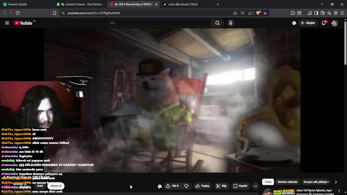Select the Seriden videolar chip
The image size is (347, 195).
pyautogui.click(x=288, y=182)
